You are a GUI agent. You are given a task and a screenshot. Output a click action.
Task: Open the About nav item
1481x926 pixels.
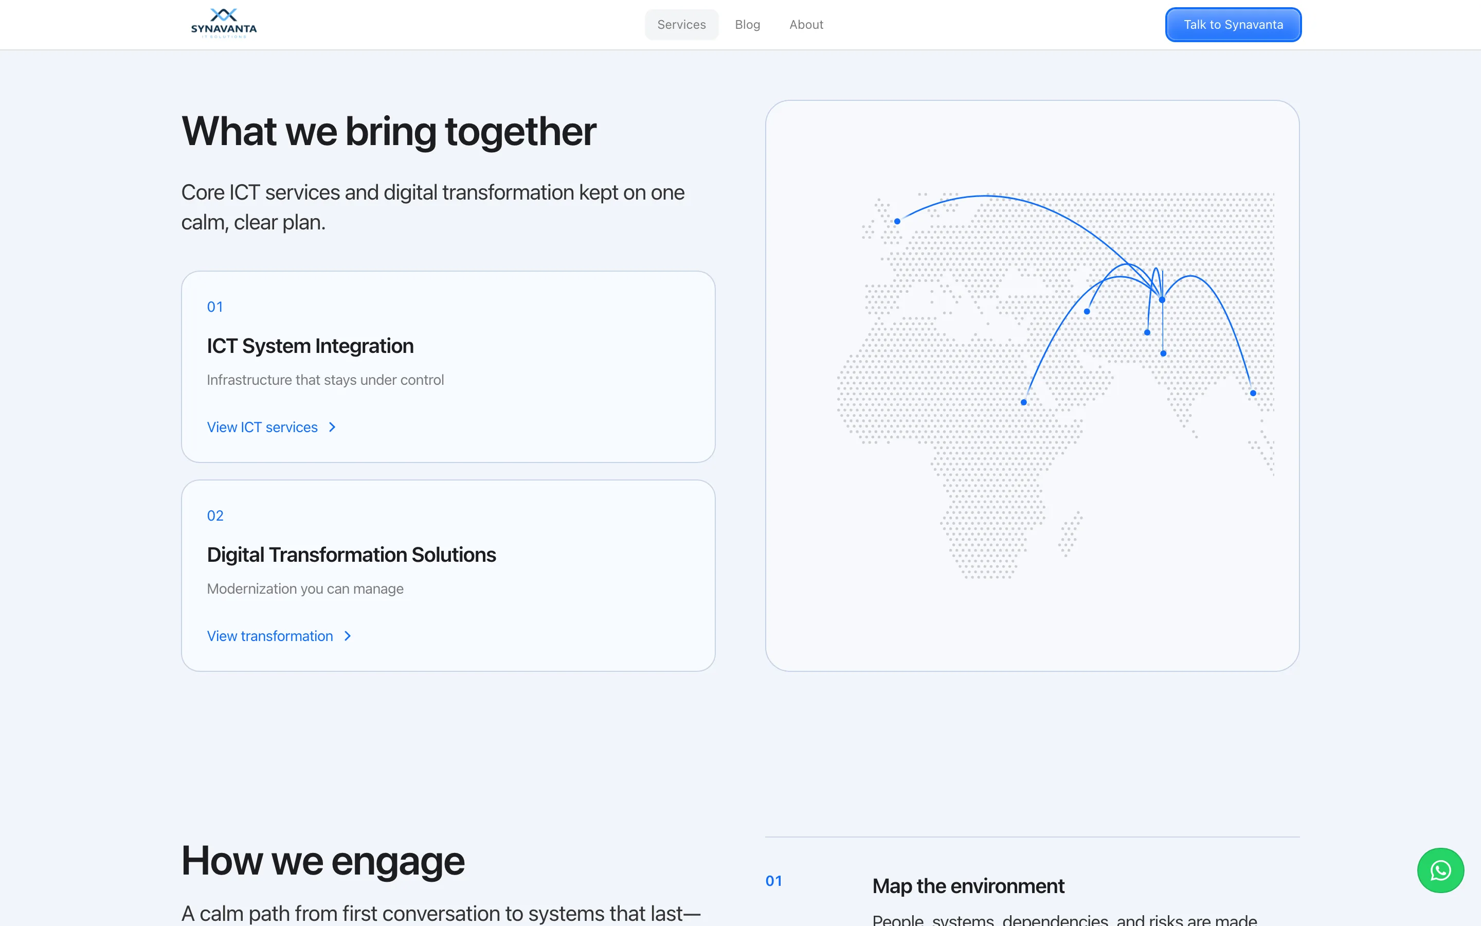click(806, 25)
